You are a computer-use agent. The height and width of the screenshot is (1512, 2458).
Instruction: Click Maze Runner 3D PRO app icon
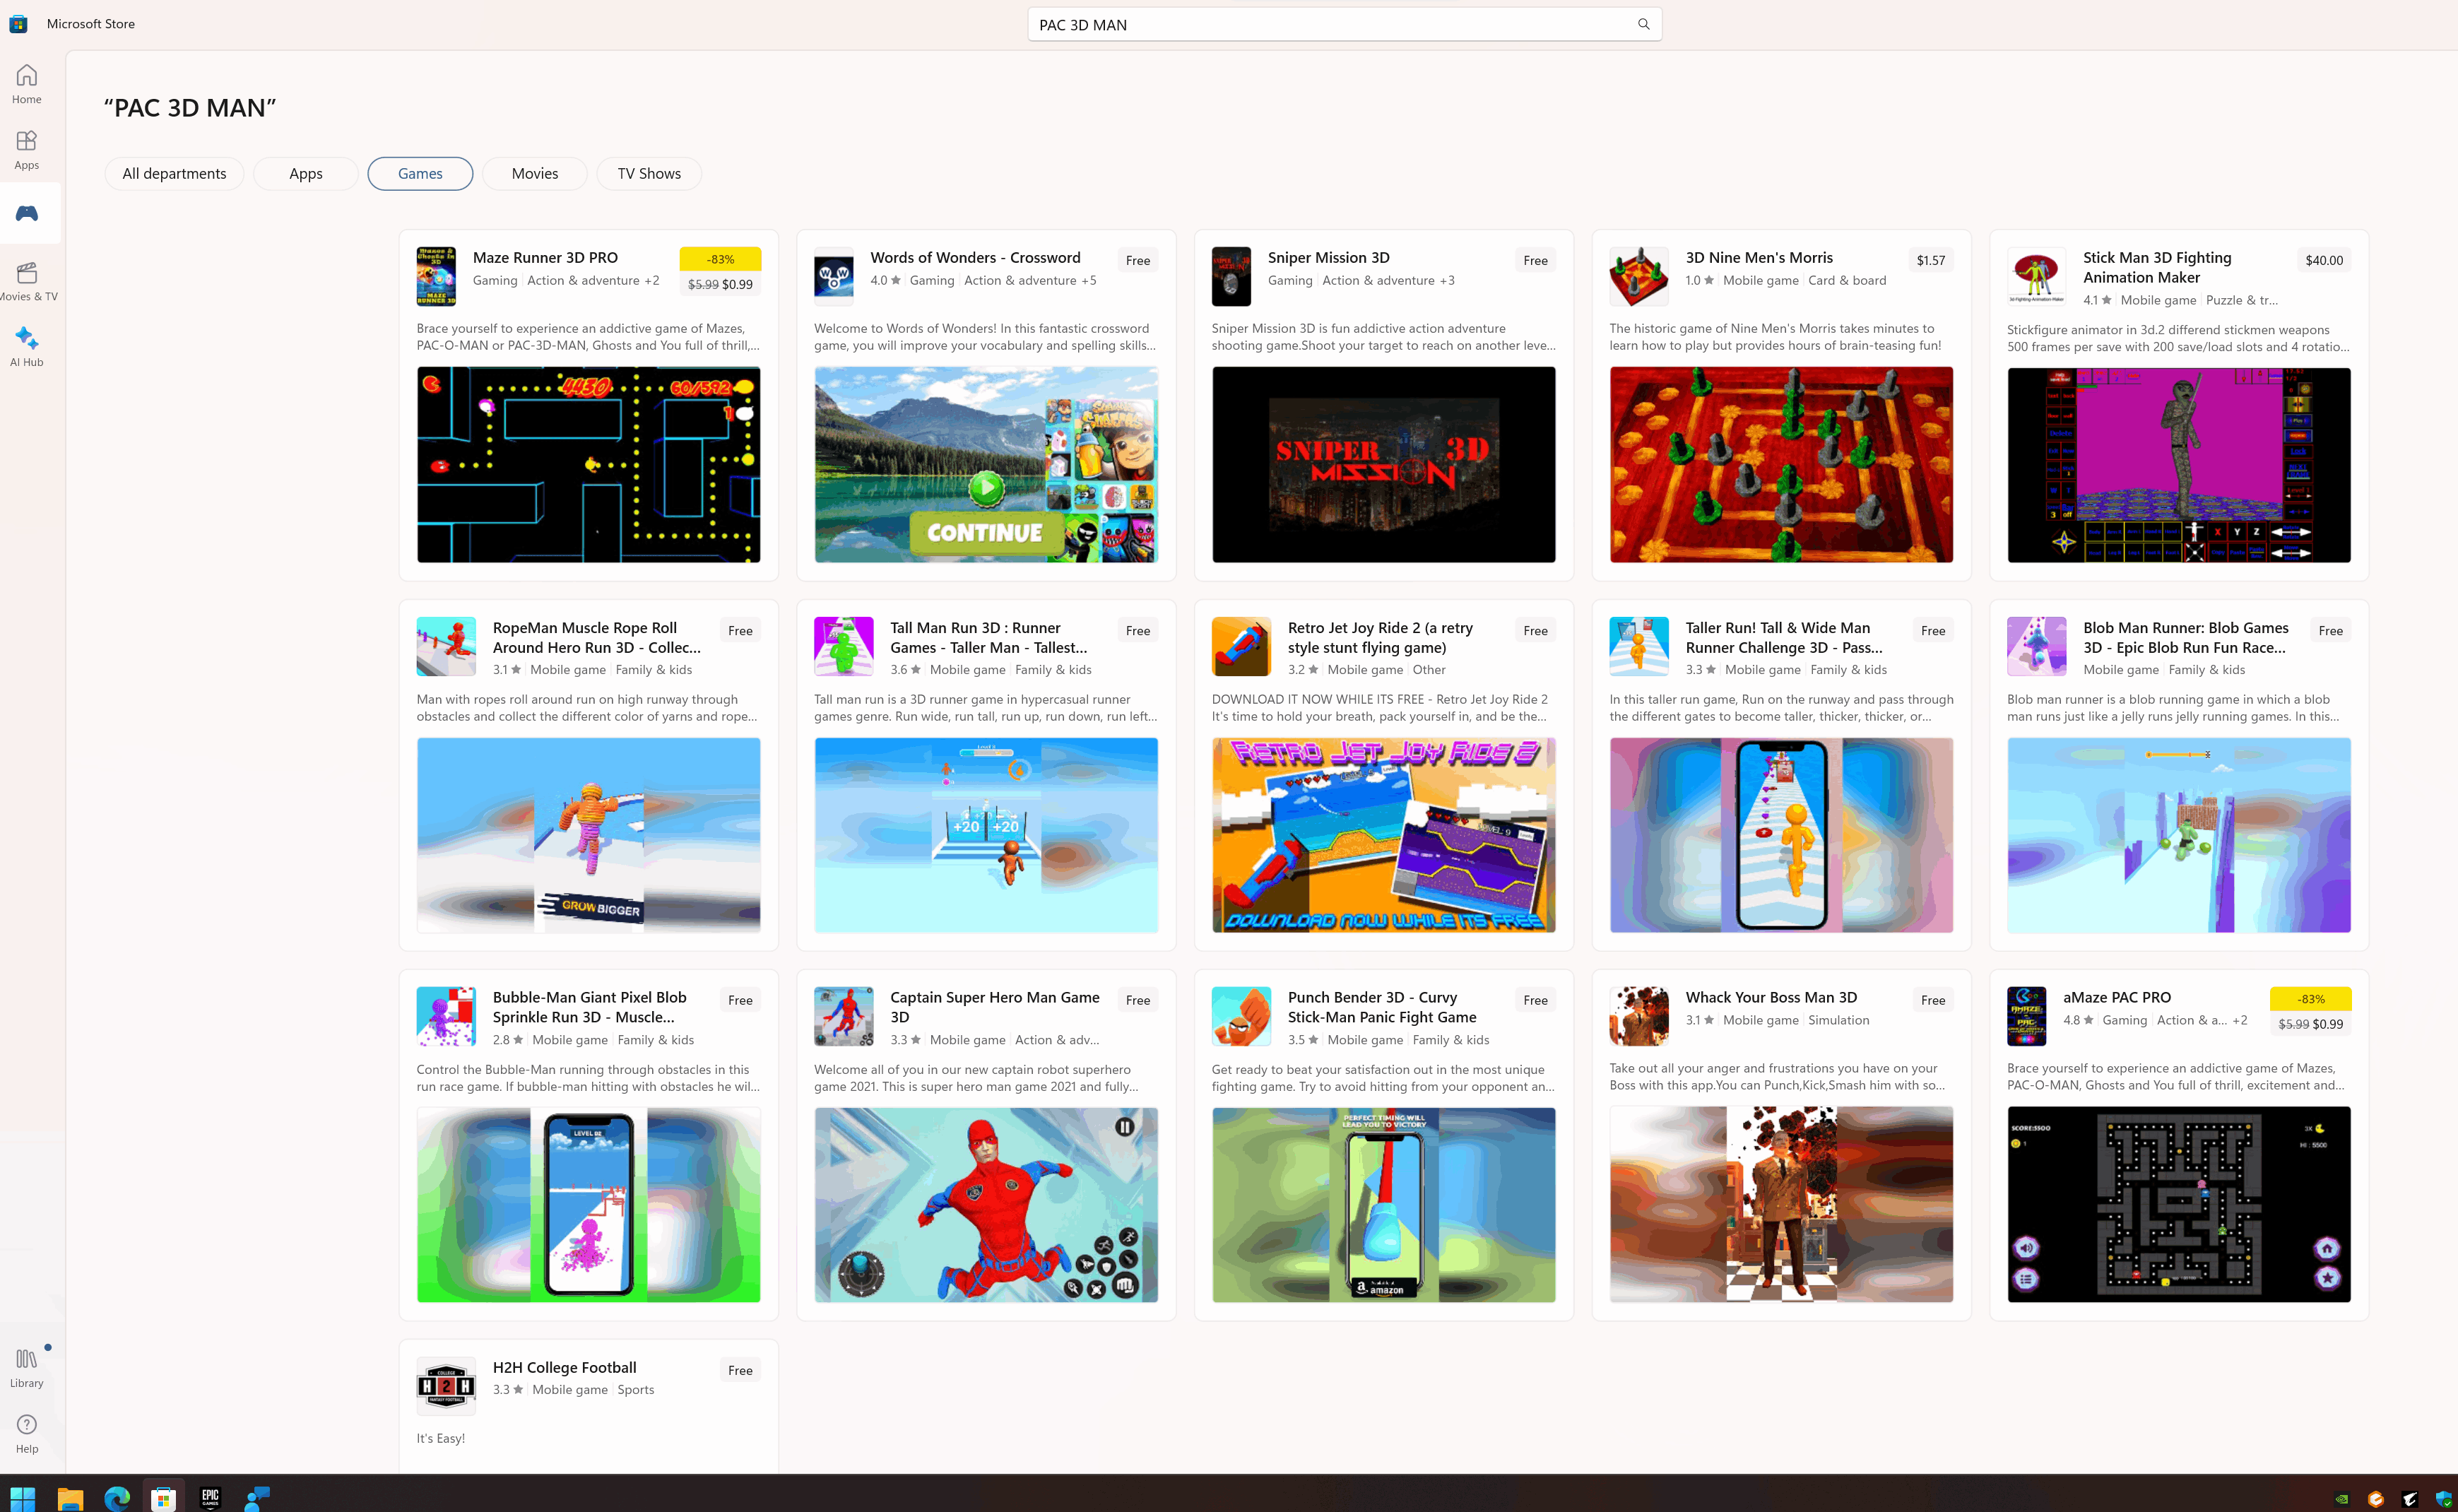click(x=436, y=276)
